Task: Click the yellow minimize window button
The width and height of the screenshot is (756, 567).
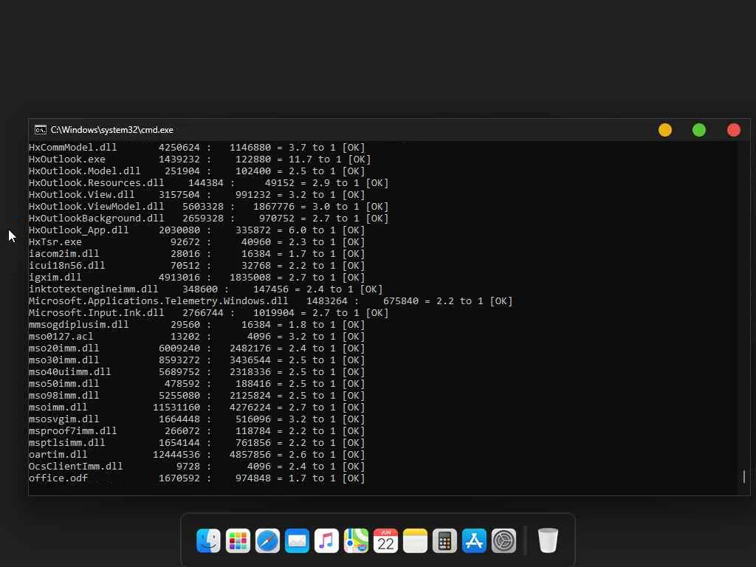Action: (665, 130)
